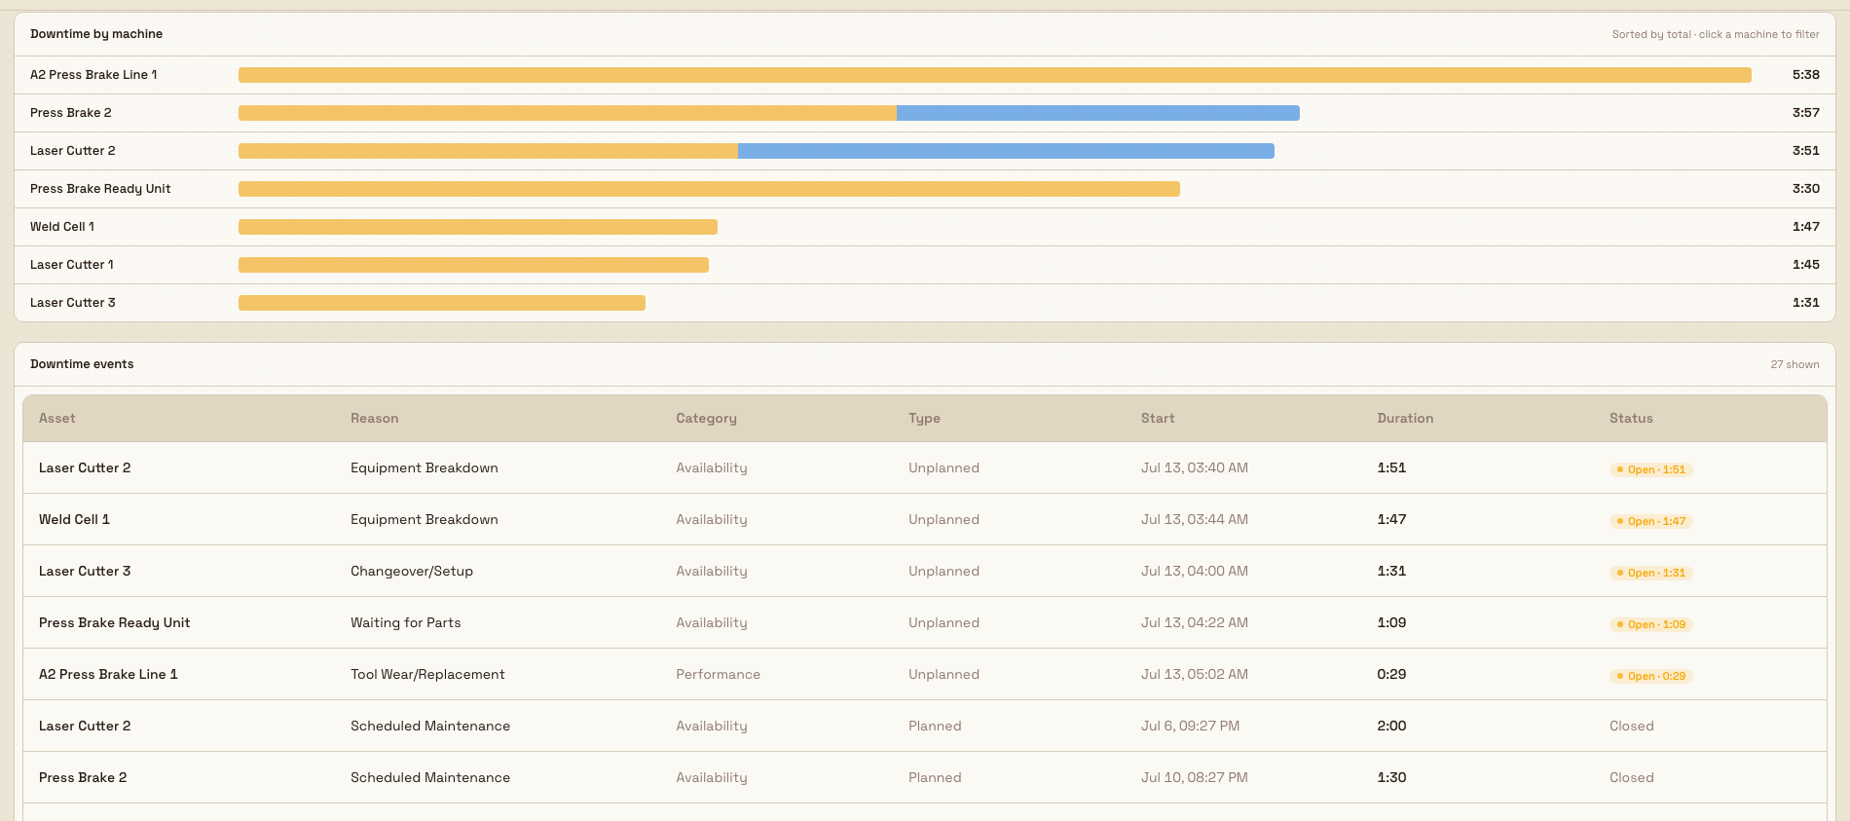Click the Tool Wear/Replacement reason cell

tap(427, 675)
